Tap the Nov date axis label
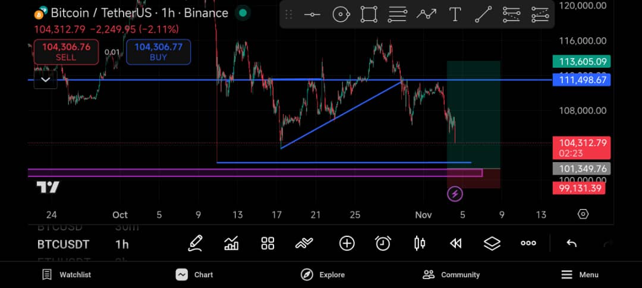 (423, 214)
